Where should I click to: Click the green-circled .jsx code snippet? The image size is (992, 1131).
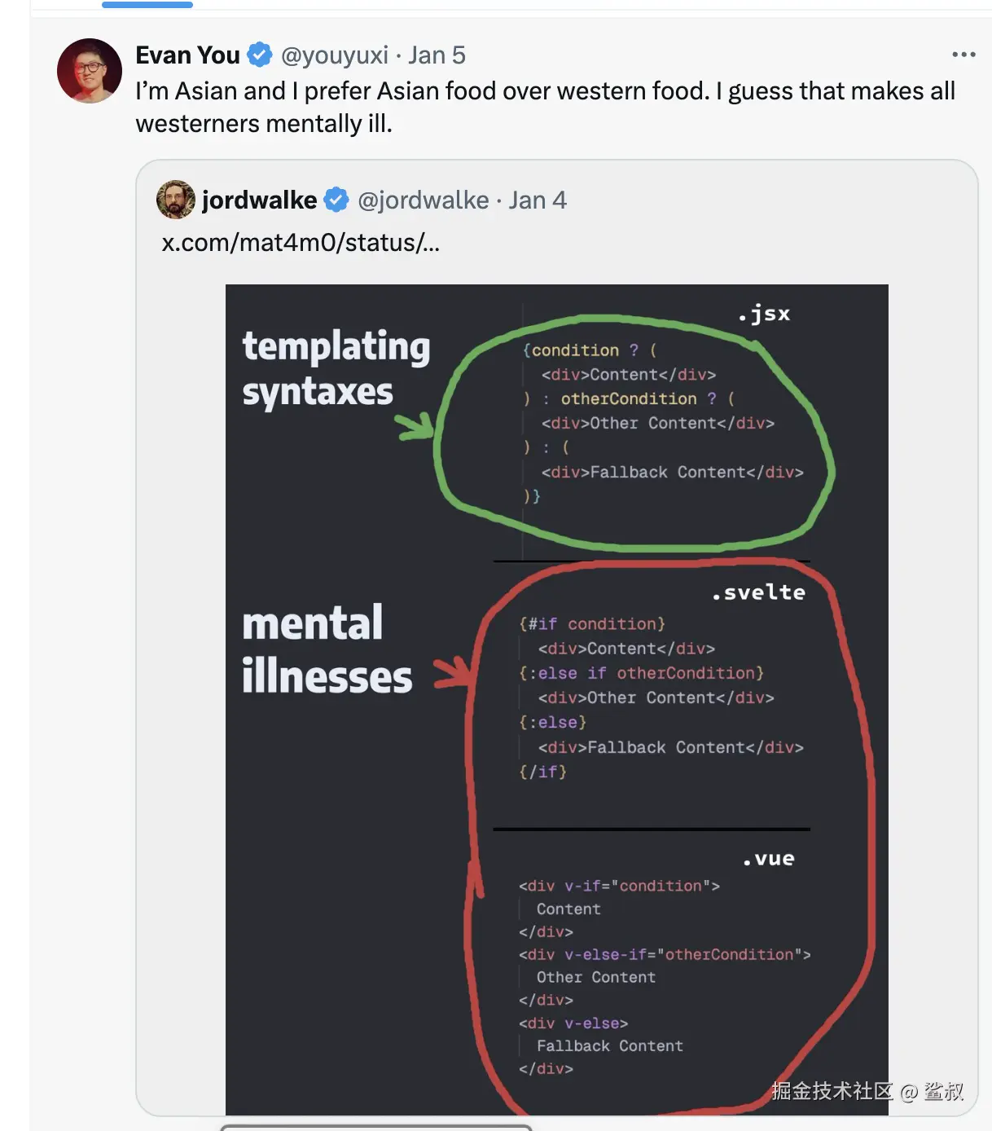click(x=660, y=423)
